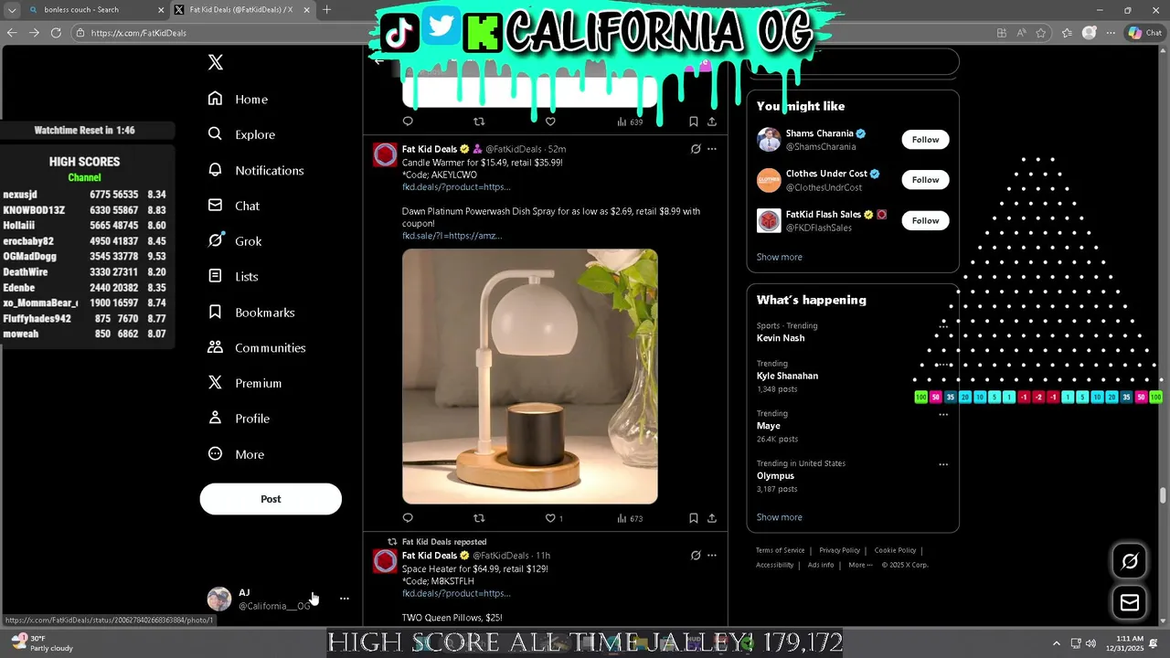The width and height of the screenshot is (1170, 658).
Task: Like the candle warmer post
Action: click(x=550, y=518)
